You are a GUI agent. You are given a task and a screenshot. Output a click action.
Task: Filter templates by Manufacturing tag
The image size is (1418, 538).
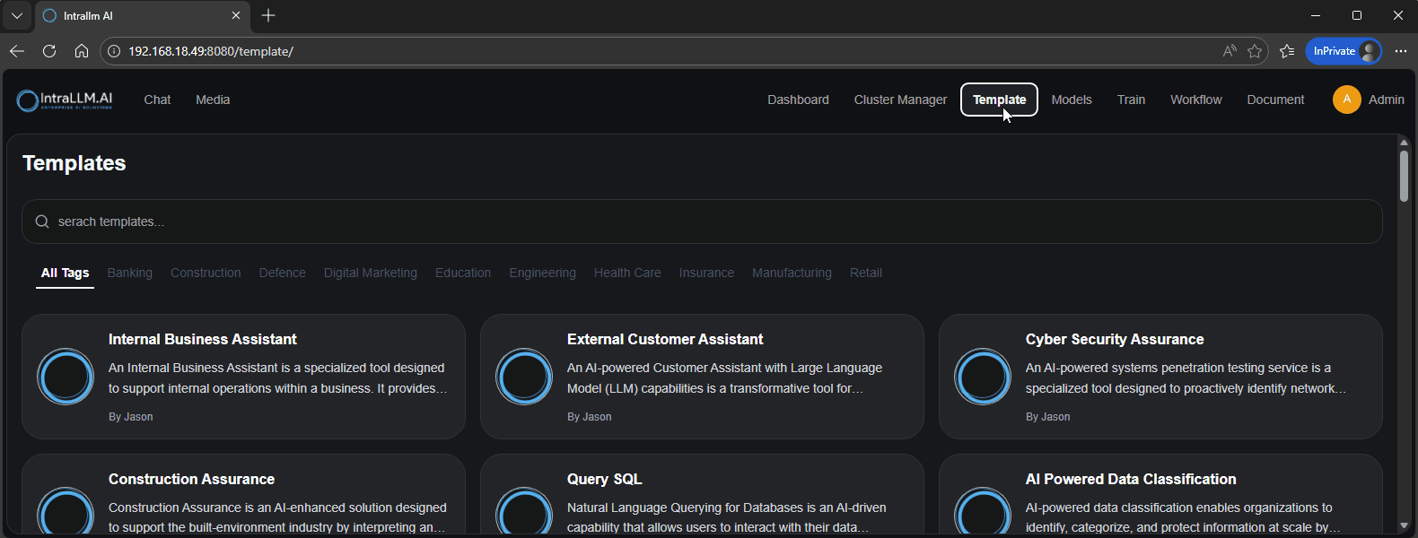pyautogui.click(x=792, y=273)
